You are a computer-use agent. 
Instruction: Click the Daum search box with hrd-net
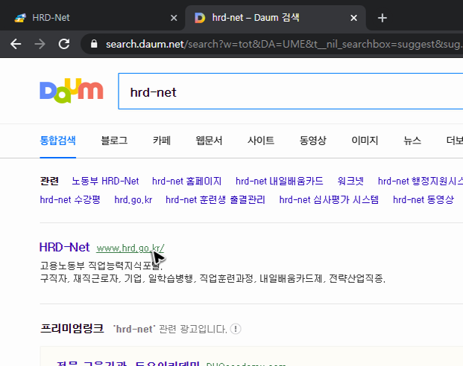coord(291,91)
